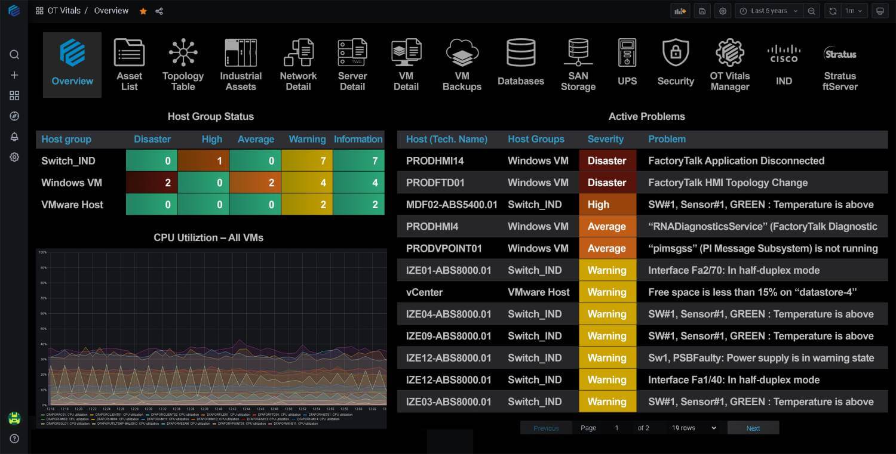This screenshot has width=896, height=454.
Task: Click VMware Host Warning count cell 2
Action: coord(307,205)
